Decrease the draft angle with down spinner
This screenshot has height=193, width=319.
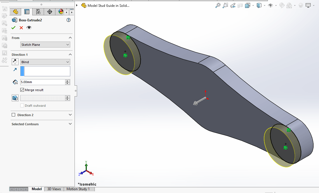(67, 99)
